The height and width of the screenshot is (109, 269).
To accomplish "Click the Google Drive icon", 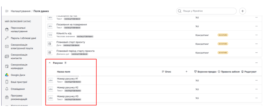I will [x=7, y=75].
